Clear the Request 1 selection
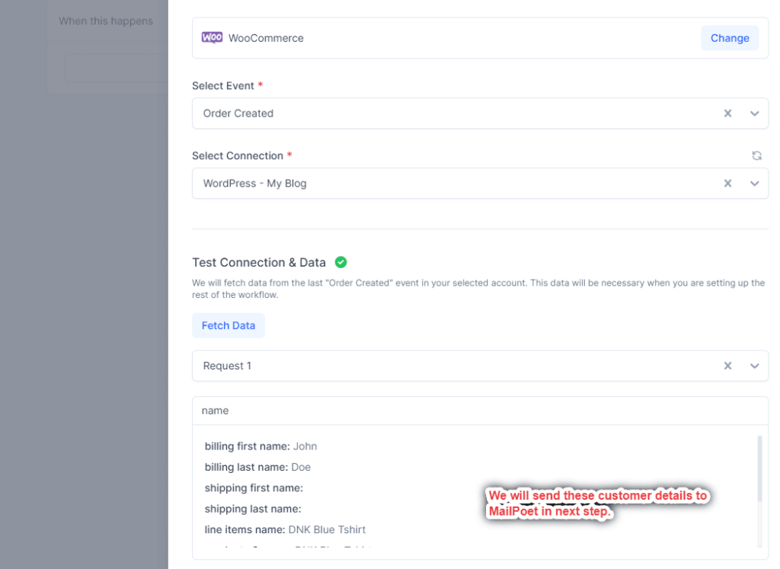 click(727, 366)
